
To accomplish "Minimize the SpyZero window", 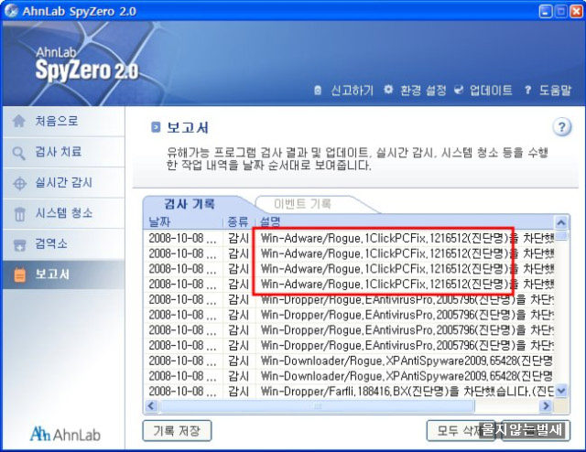I will [x=546, y=11].
